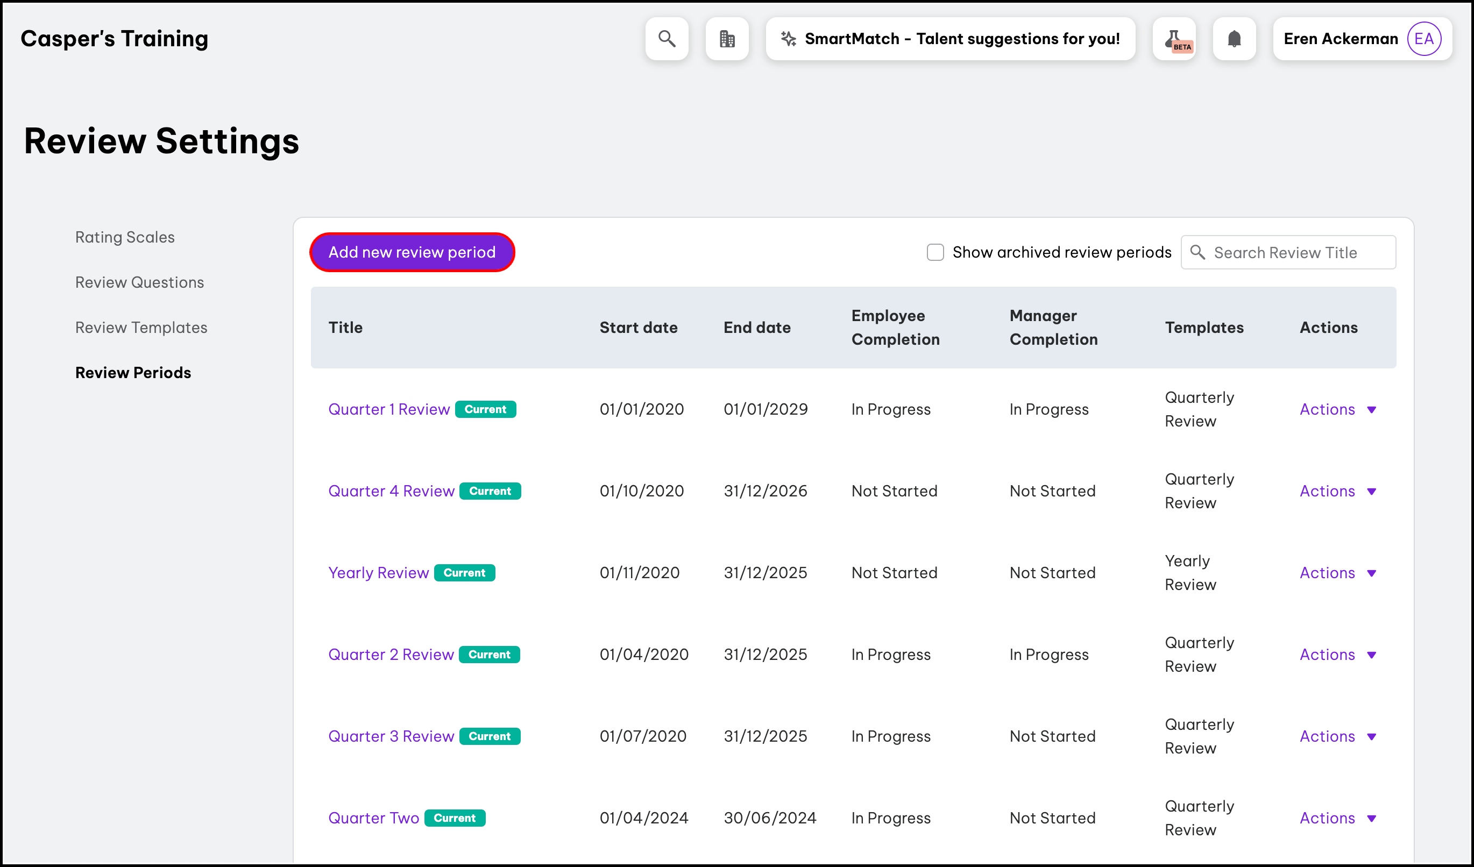Click Current badge next to Yearly Review

click(x=464, y=573)
